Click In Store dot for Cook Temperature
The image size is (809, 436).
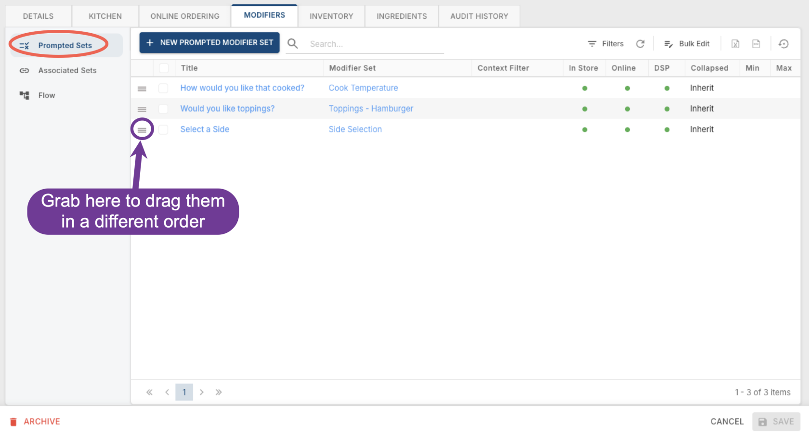click(x=585, y=89)
